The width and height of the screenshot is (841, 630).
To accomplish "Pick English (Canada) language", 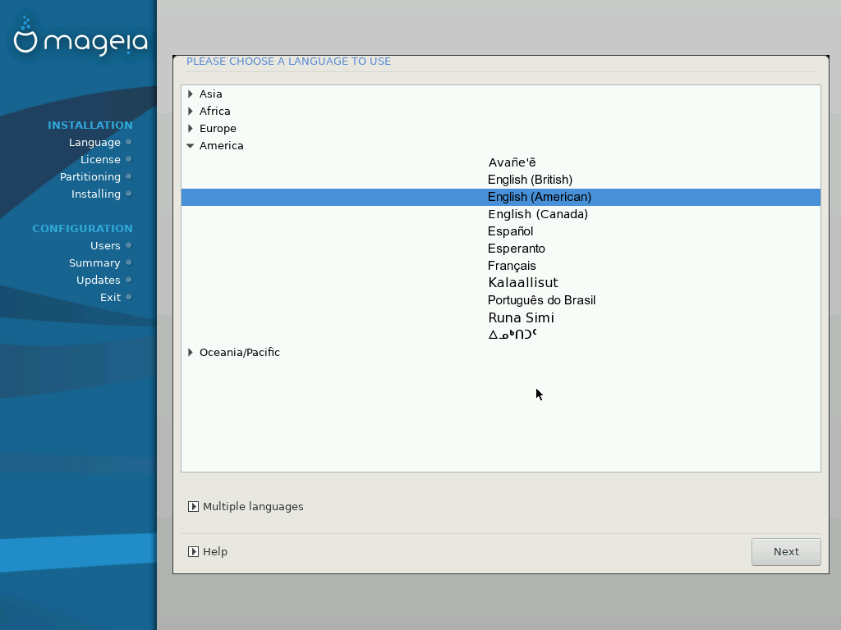I will click(537, 214).
